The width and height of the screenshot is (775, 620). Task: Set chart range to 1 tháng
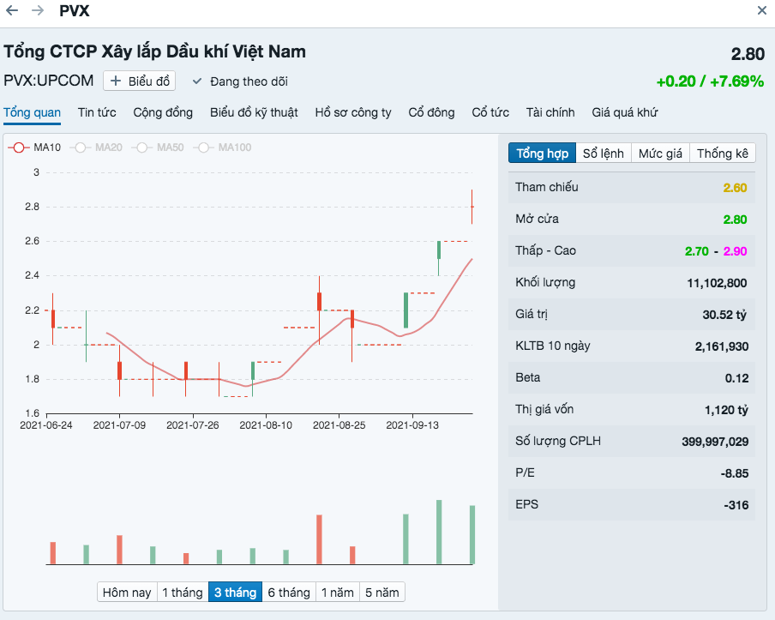[x=183, y=593]
